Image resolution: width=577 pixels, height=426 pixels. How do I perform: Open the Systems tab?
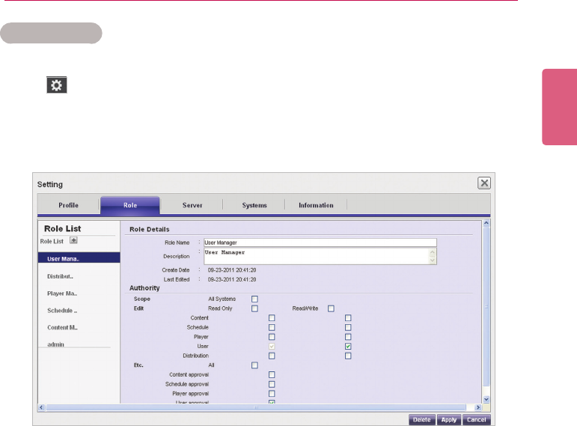[x=254, y=205]
